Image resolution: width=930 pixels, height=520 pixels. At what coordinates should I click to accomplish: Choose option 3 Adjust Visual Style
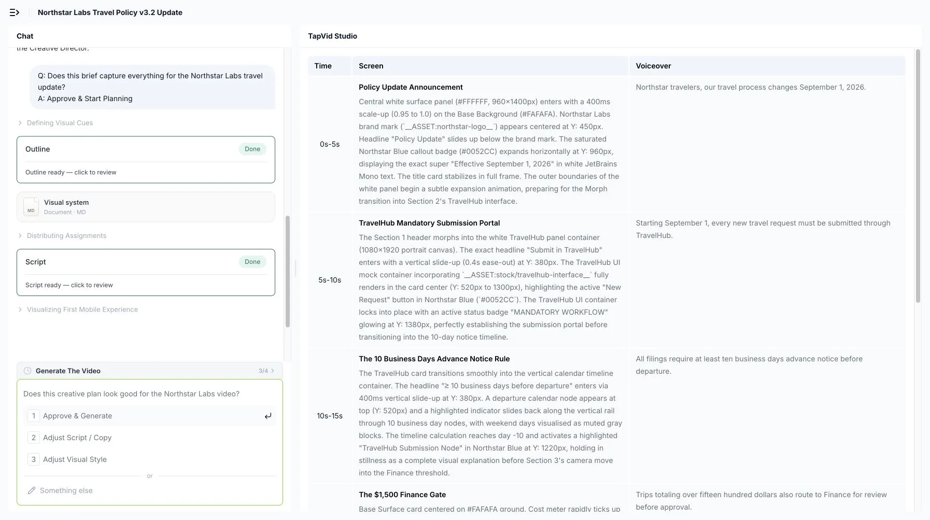[150, 459]
